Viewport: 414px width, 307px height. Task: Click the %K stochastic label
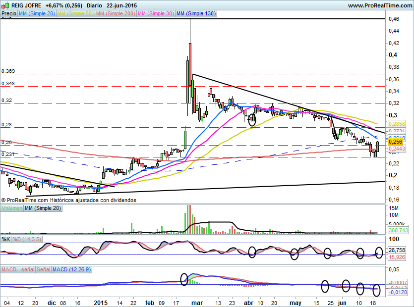click(6, 239)
